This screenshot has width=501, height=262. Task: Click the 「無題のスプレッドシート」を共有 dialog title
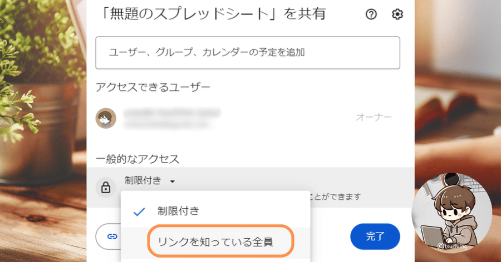tap(211, 14)
